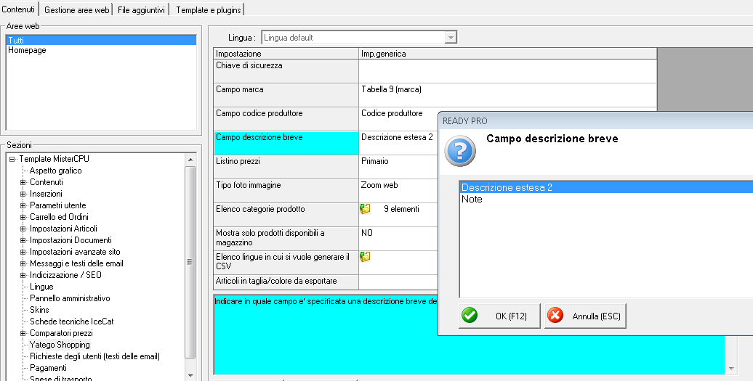Click description box scrollbar down arrow
Screen dimensions: 753x381
(731, 369)
